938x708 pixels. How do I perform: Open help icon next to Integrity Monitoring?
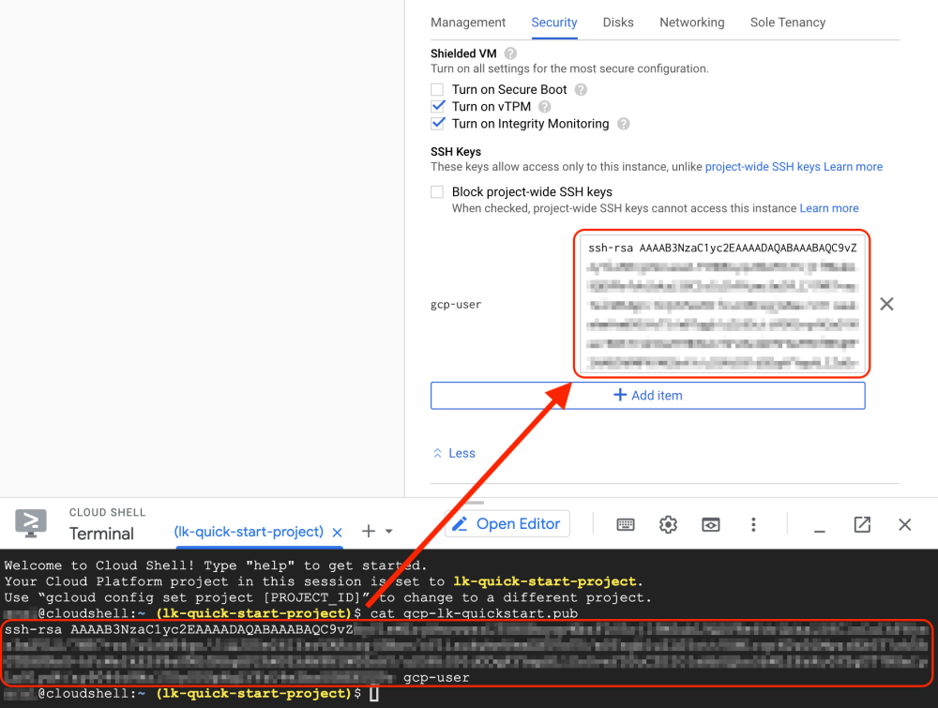pyautogui.click(x=624, y=124)
